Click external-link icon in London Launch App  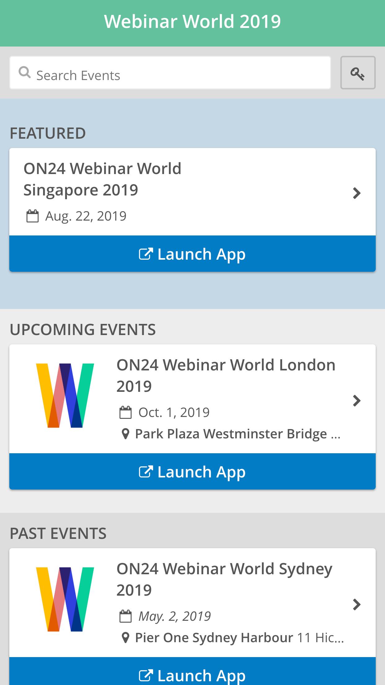[146, 472]
